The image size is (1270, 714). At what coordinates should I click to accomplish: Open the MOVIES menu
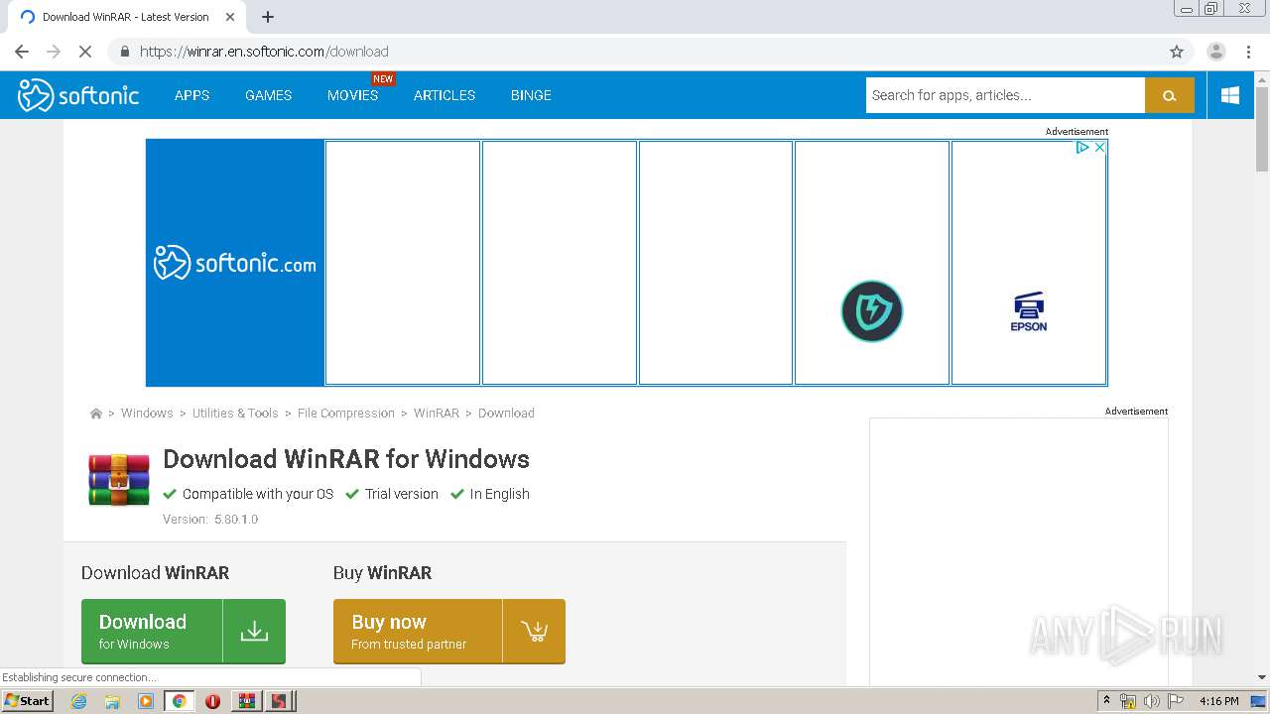click(352, 95)
